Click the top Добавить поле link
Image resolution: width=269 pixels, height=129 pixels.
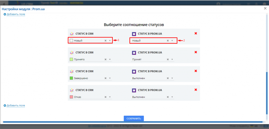[16, 14]
